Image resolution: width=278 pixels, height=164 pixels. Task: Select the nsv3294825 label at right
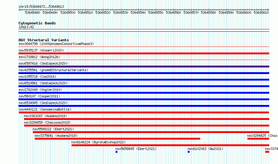(262, 136)
